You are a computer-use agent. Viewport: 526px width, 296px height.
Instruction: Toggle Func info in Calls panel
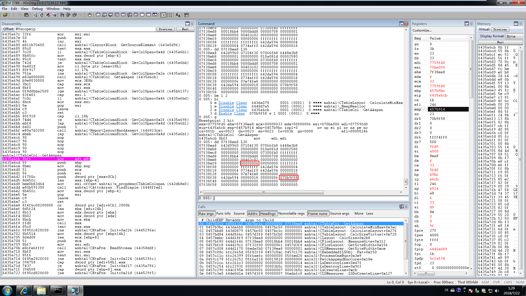click(224, 214)
